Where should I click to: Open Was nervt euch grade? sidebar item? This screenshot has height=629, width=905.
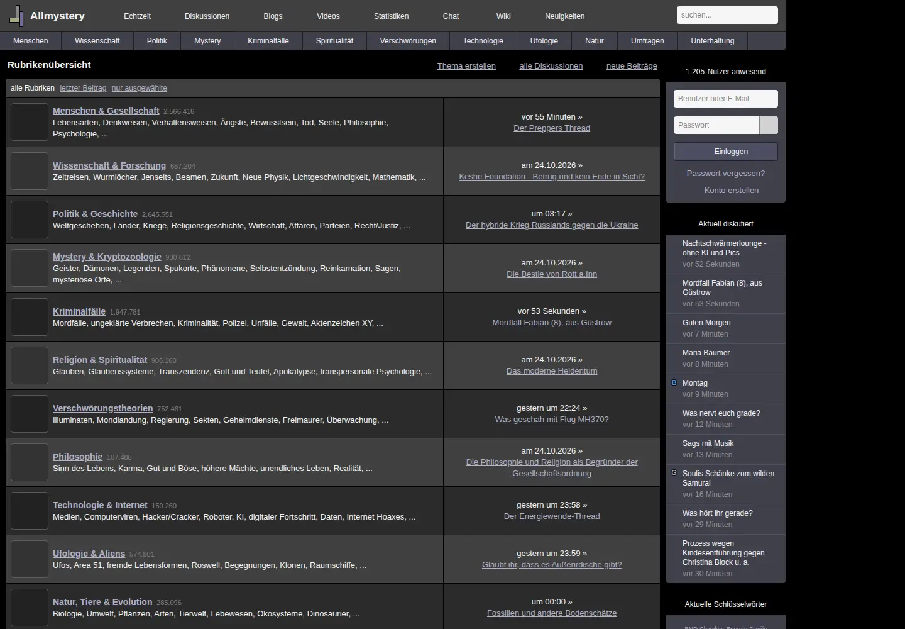pyautogui.click(x=721, y=413)
